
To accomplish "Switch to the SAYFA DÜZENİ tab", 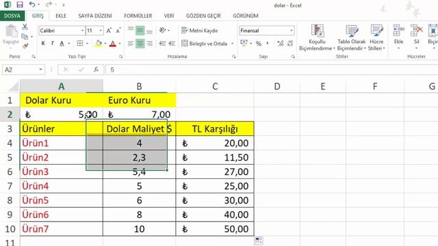I will tap(95, 16).
